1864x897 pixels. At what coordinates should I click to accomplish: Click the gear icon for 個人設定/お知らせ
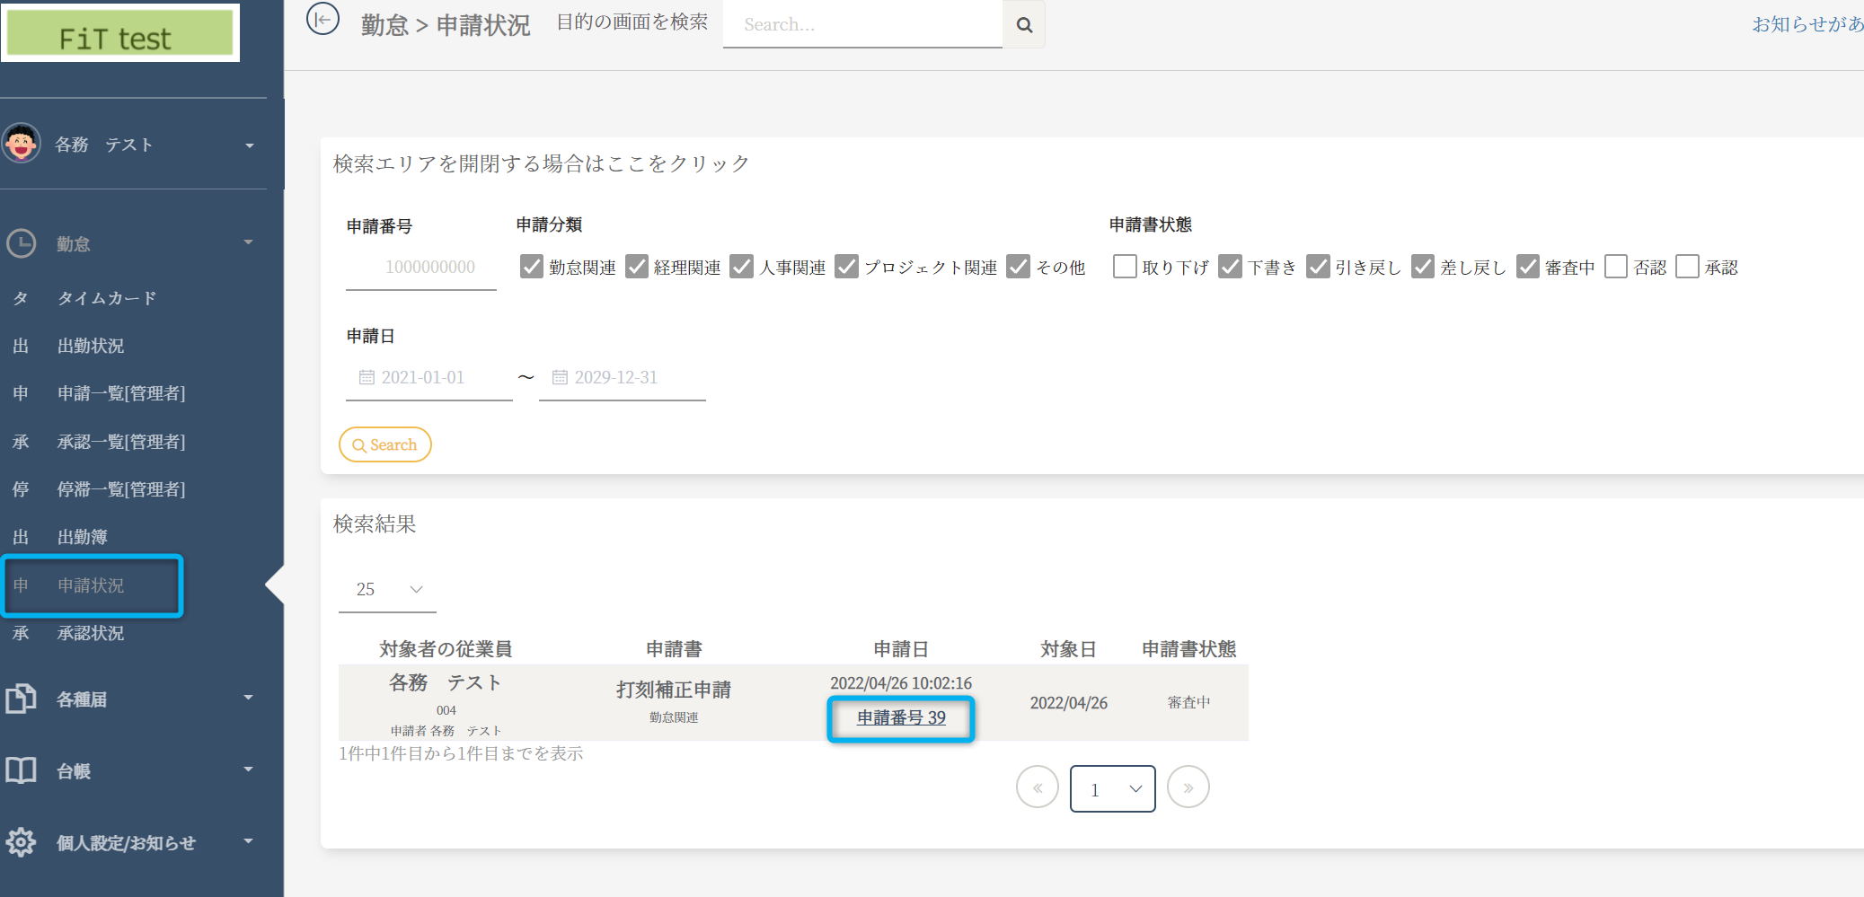point(22,842)
